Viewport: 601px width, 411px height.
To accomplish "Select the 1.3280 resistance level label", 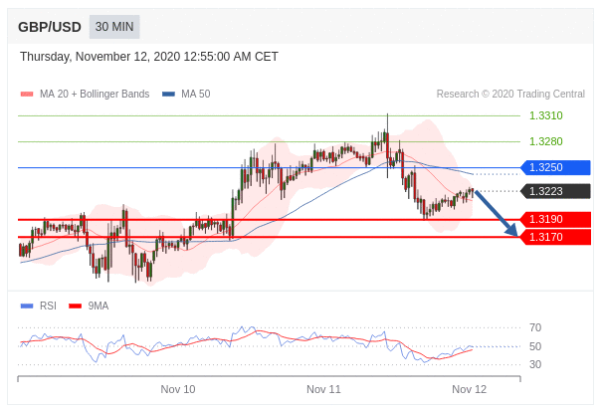I will tap(546, 141).
